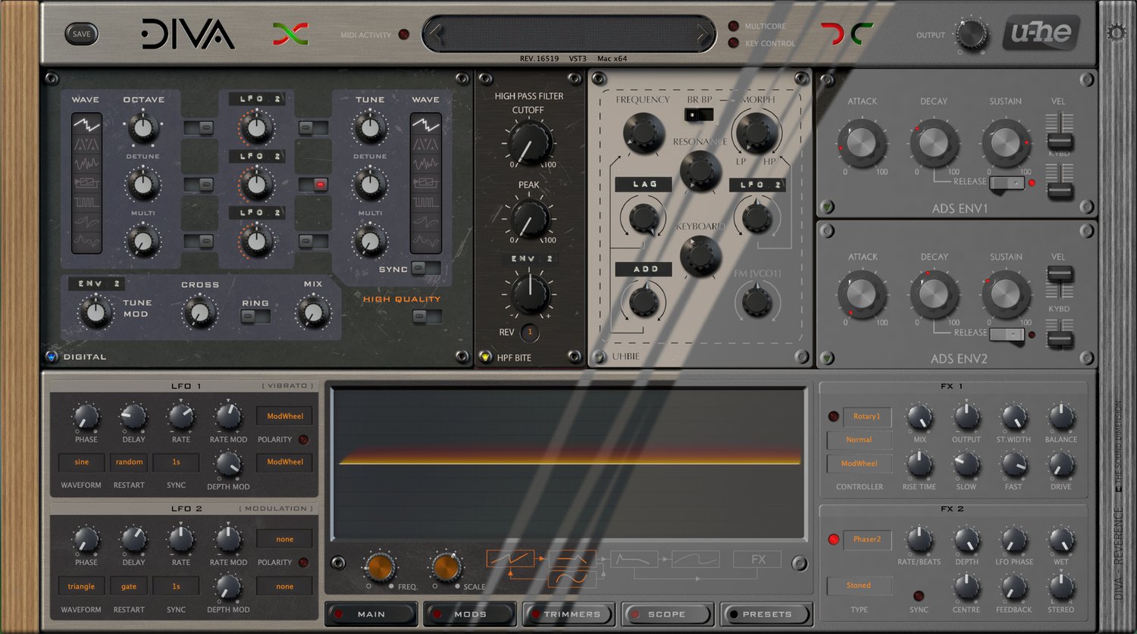This screenshot has height=634, width=1137.
Task: Open LFO 1 restart dropdown showing random
Action: pos(129,462)
